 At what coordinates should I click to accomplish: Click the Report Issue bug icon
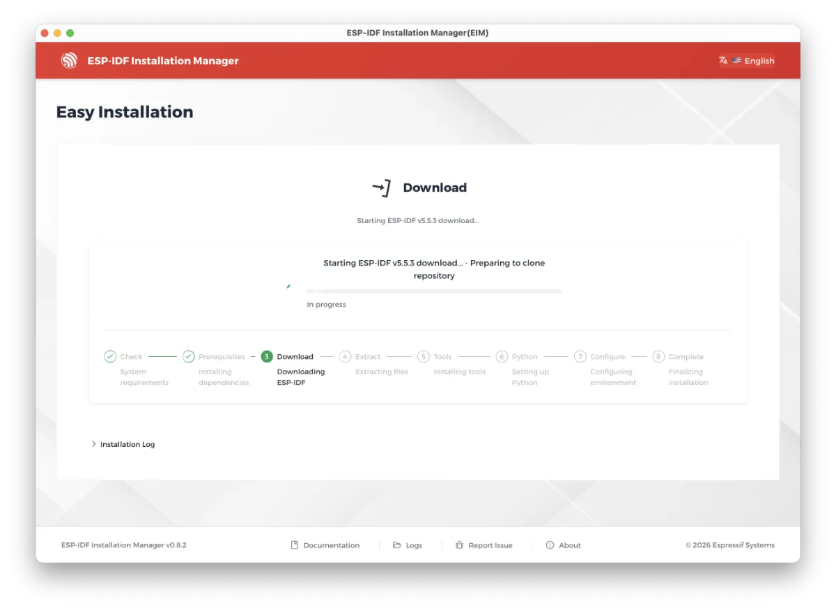[x=459, y=545]
